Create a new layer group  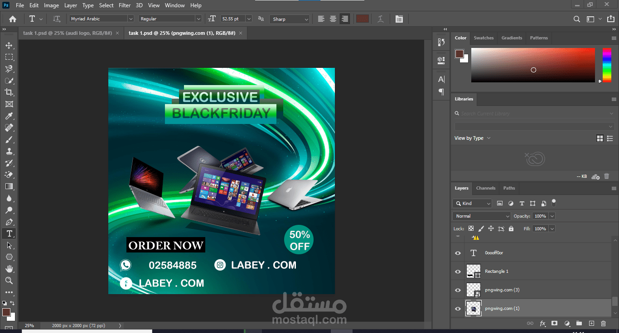[579, 323]
